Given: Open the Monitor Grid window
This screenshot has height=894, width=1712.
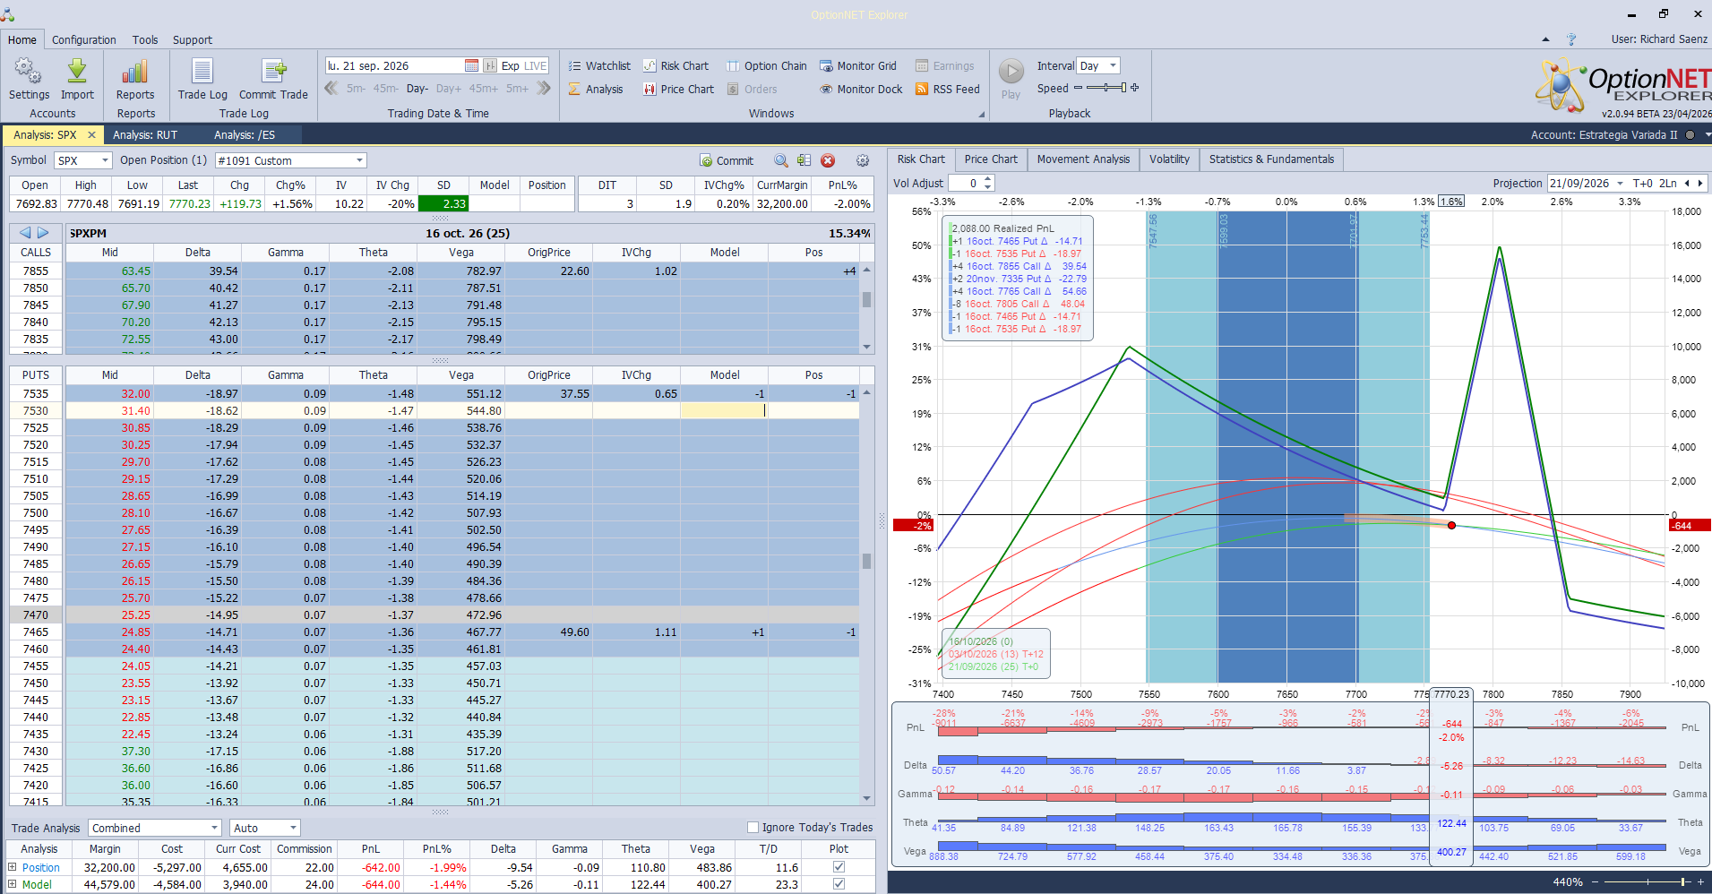Looking at the screenshot, I should coord(858,65).
